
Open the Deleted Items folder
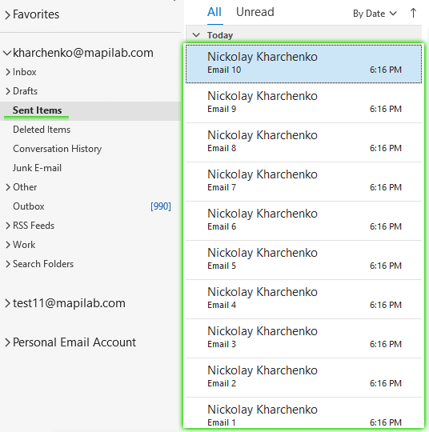(x=42, y=130)
